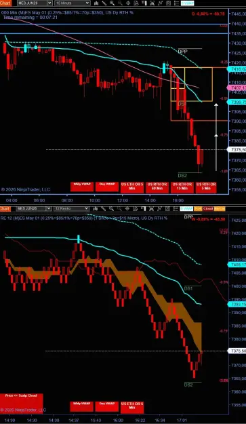Select crosshair cursor icon in Renko chart toolbar

[127, 208]
